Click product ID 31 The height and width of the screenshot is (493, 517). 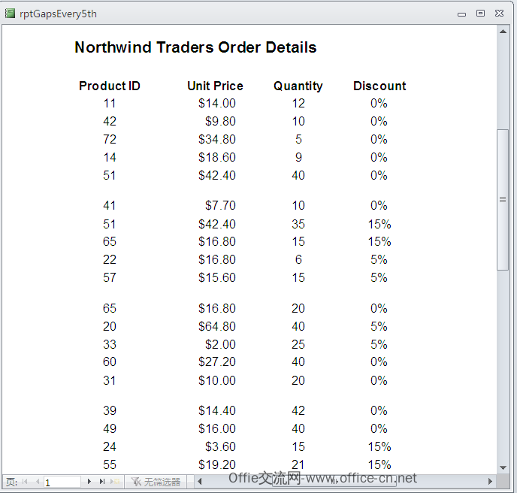tap(110, 380)
